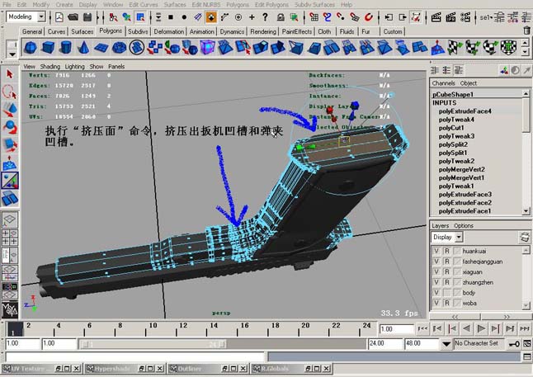Image resolution: width=533 pixels, height=377 pixels.
Task: Select the polyExtrudeFace4 input node
Action: coord(465,111)
